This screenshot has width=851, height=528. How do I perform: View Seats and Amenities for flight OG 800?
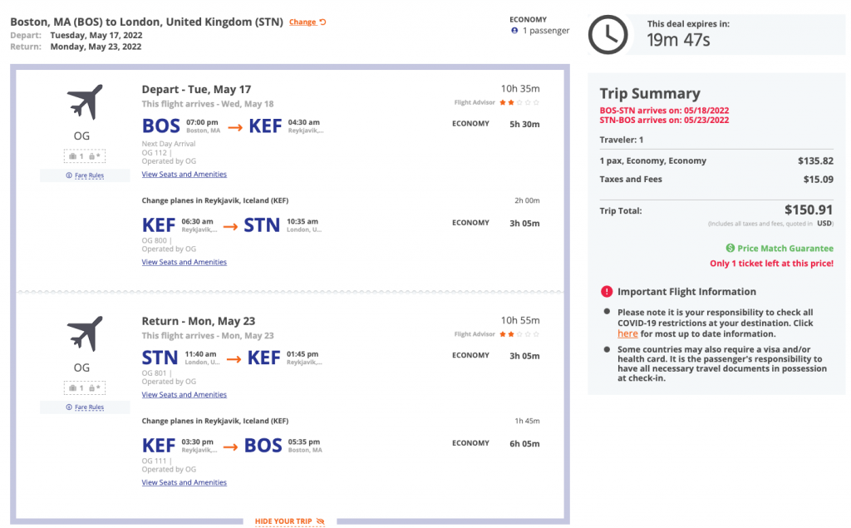click(184, 262)
